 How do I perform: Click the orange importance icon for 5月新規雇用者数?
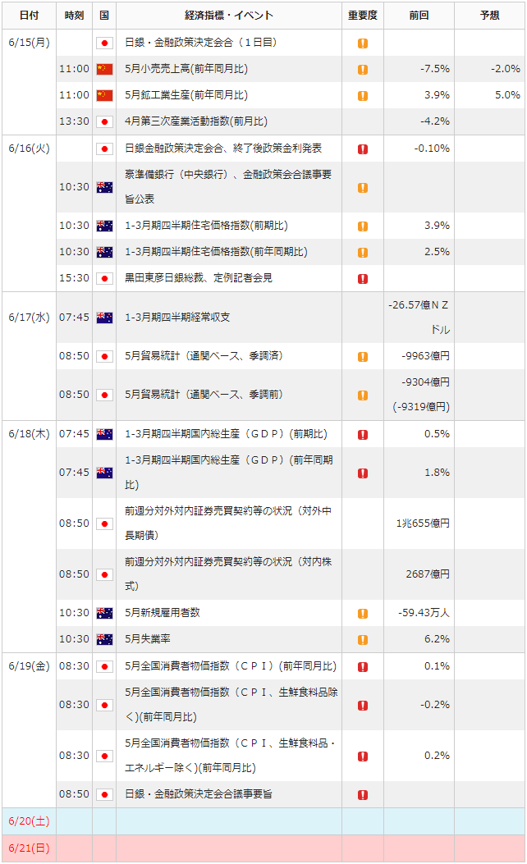(363, 613)
